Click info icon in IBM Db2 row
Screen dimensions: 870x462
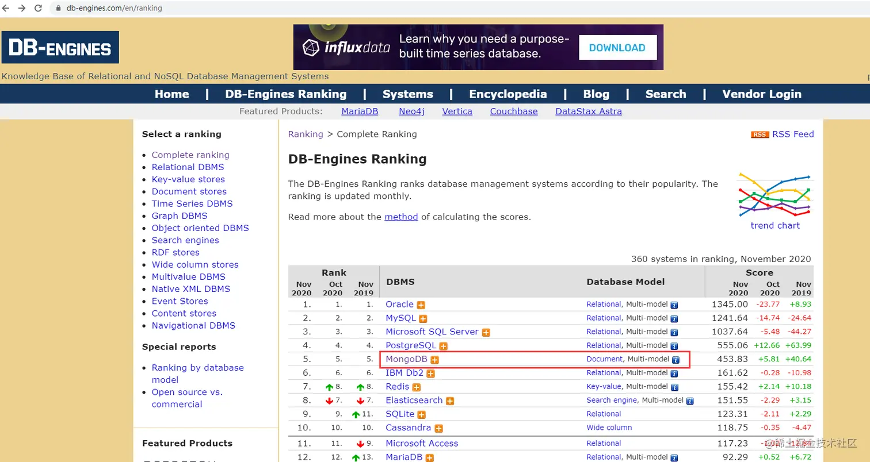674,374
